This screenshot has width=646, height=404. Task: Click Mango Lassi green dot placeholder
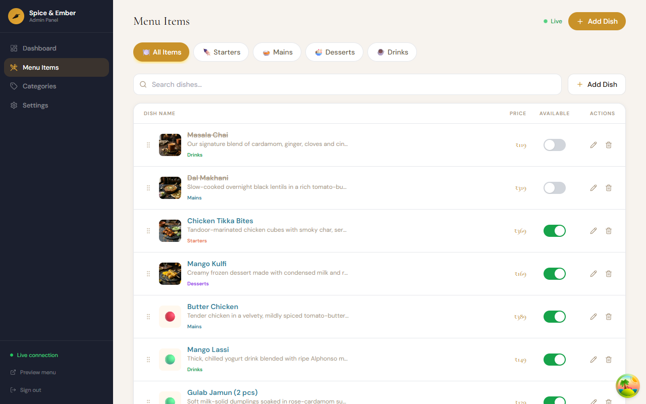[x=170, y=360]
